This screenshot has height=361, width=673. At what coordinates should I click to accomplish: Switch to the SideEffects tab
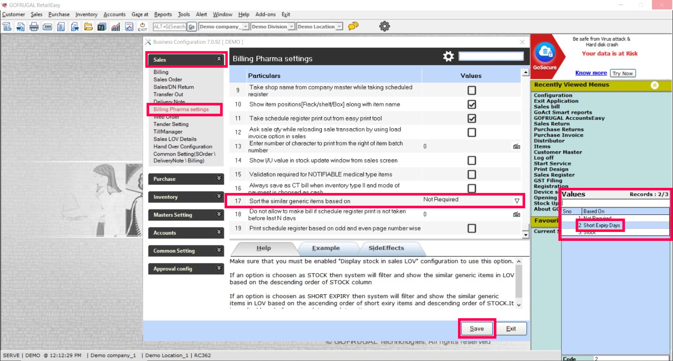(386, 248)
